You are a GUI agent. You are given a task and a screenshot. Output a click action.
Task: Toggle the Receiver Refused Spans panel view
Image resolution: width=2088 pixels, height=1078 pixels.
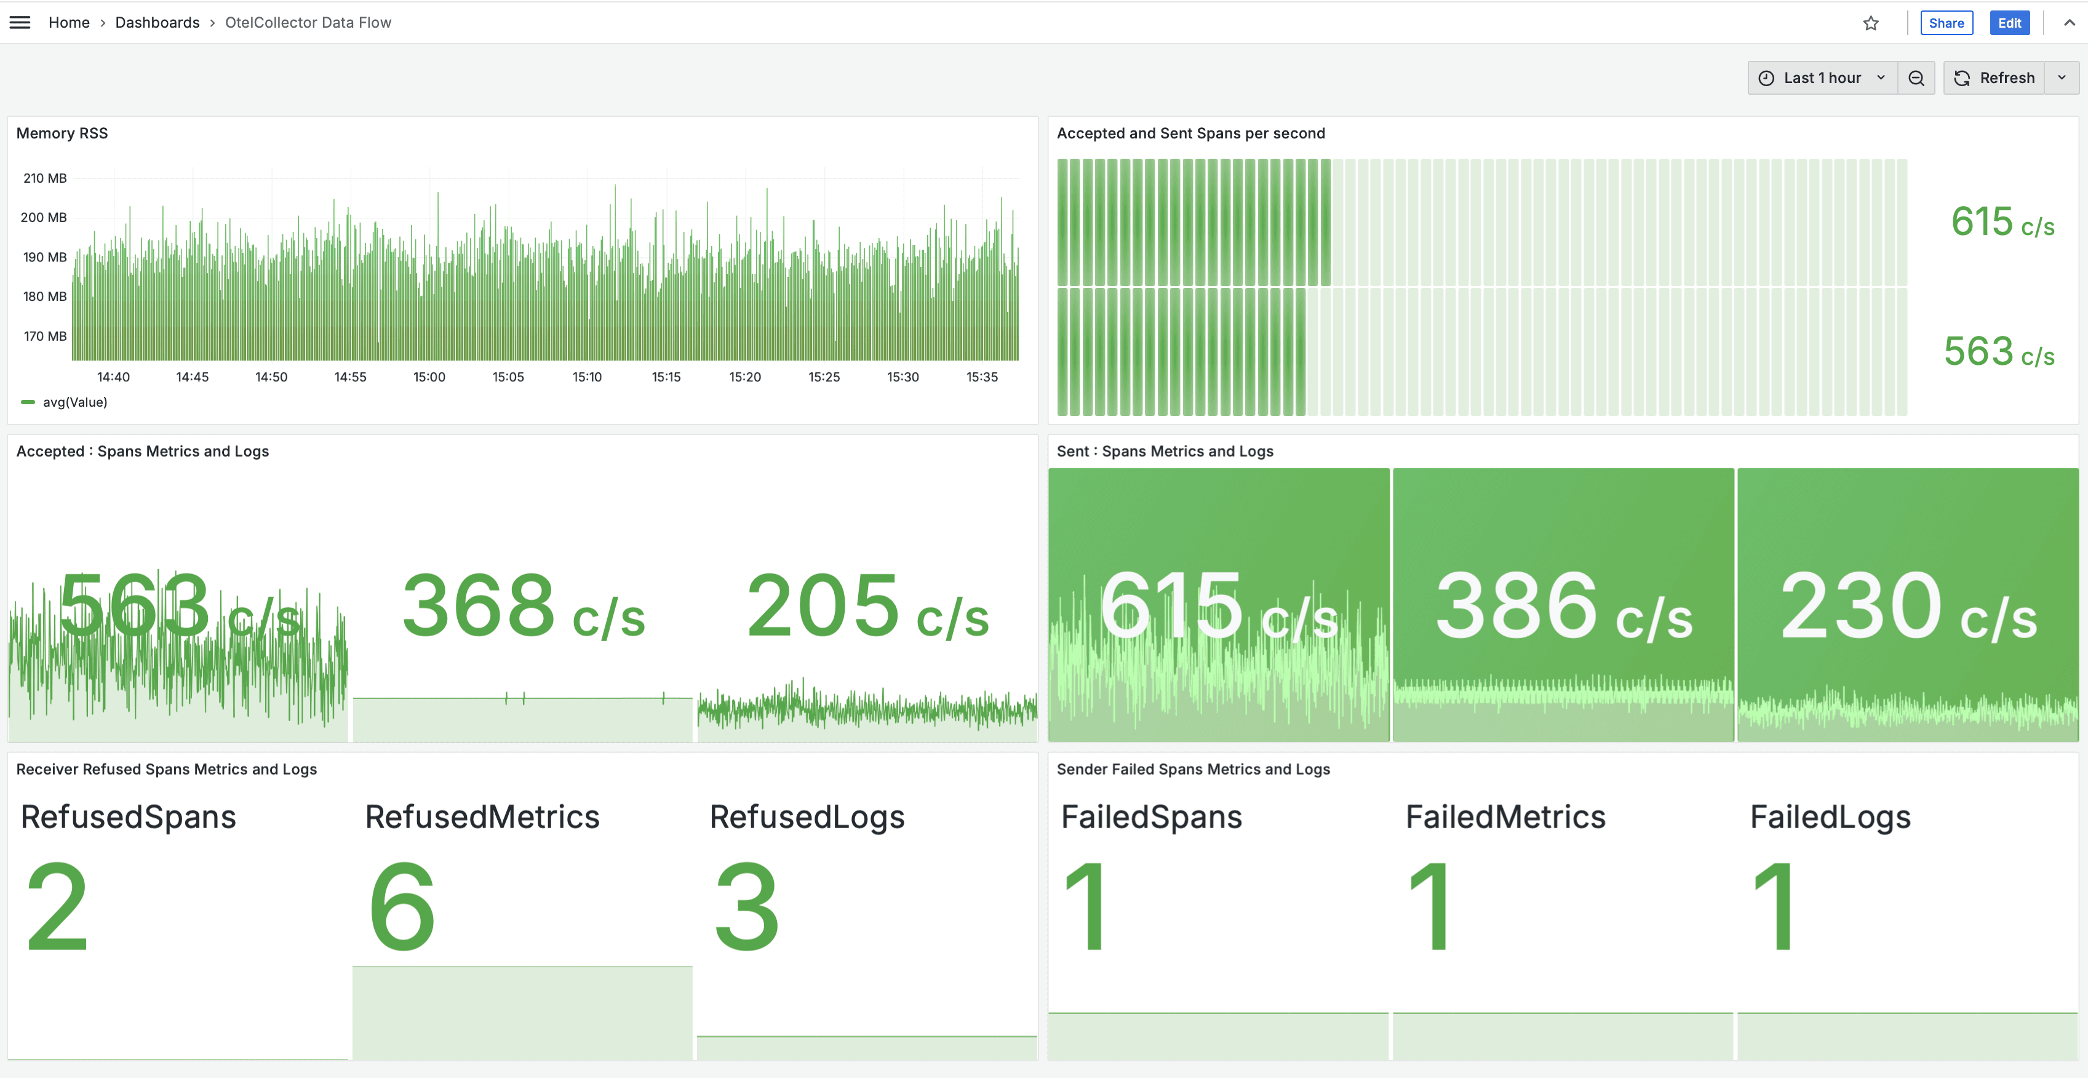pos(166,767)
